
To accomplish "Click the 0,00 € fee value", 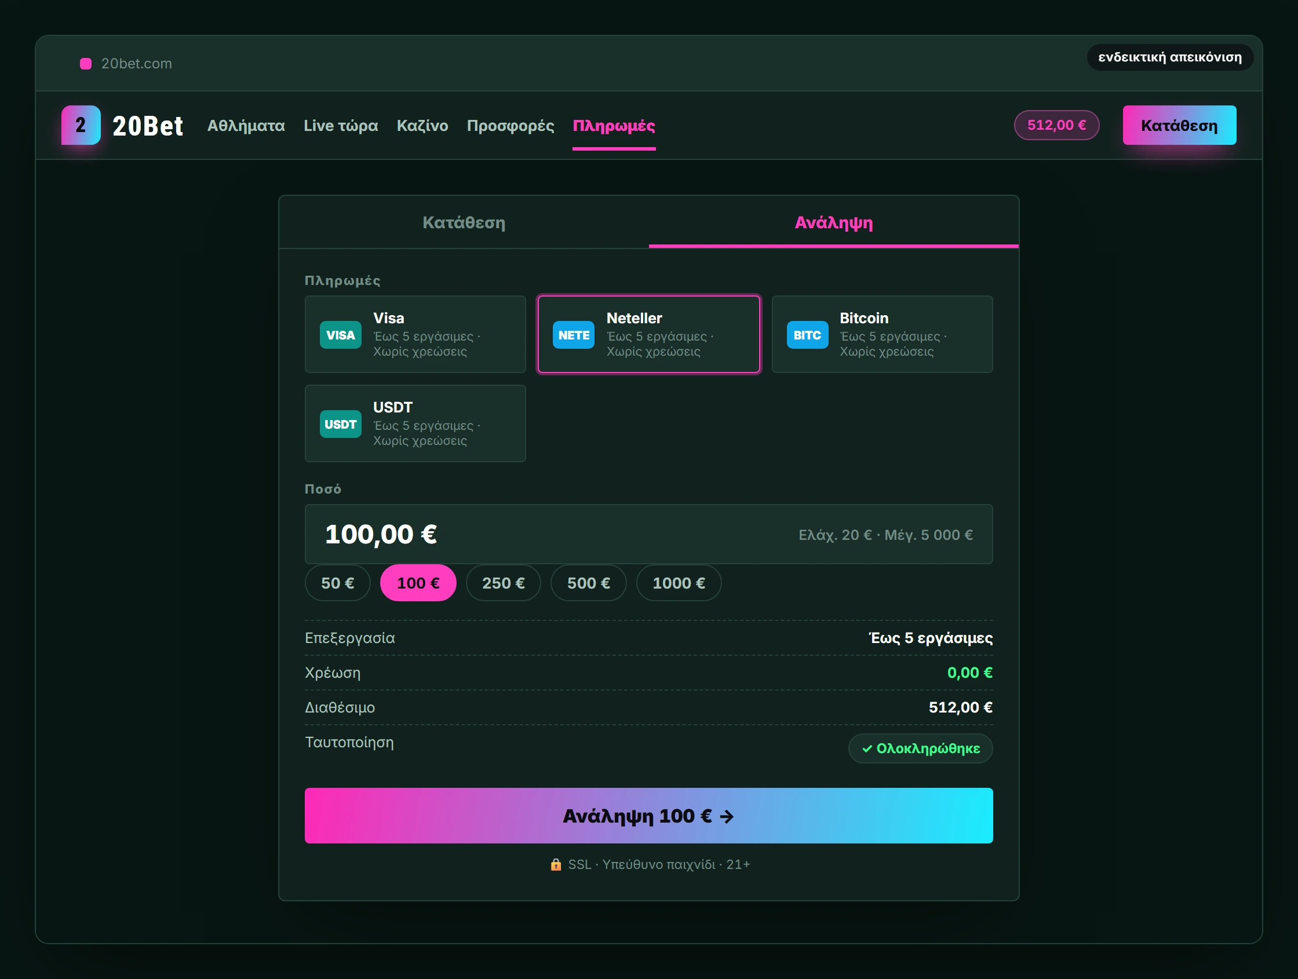I will (970, 672).
